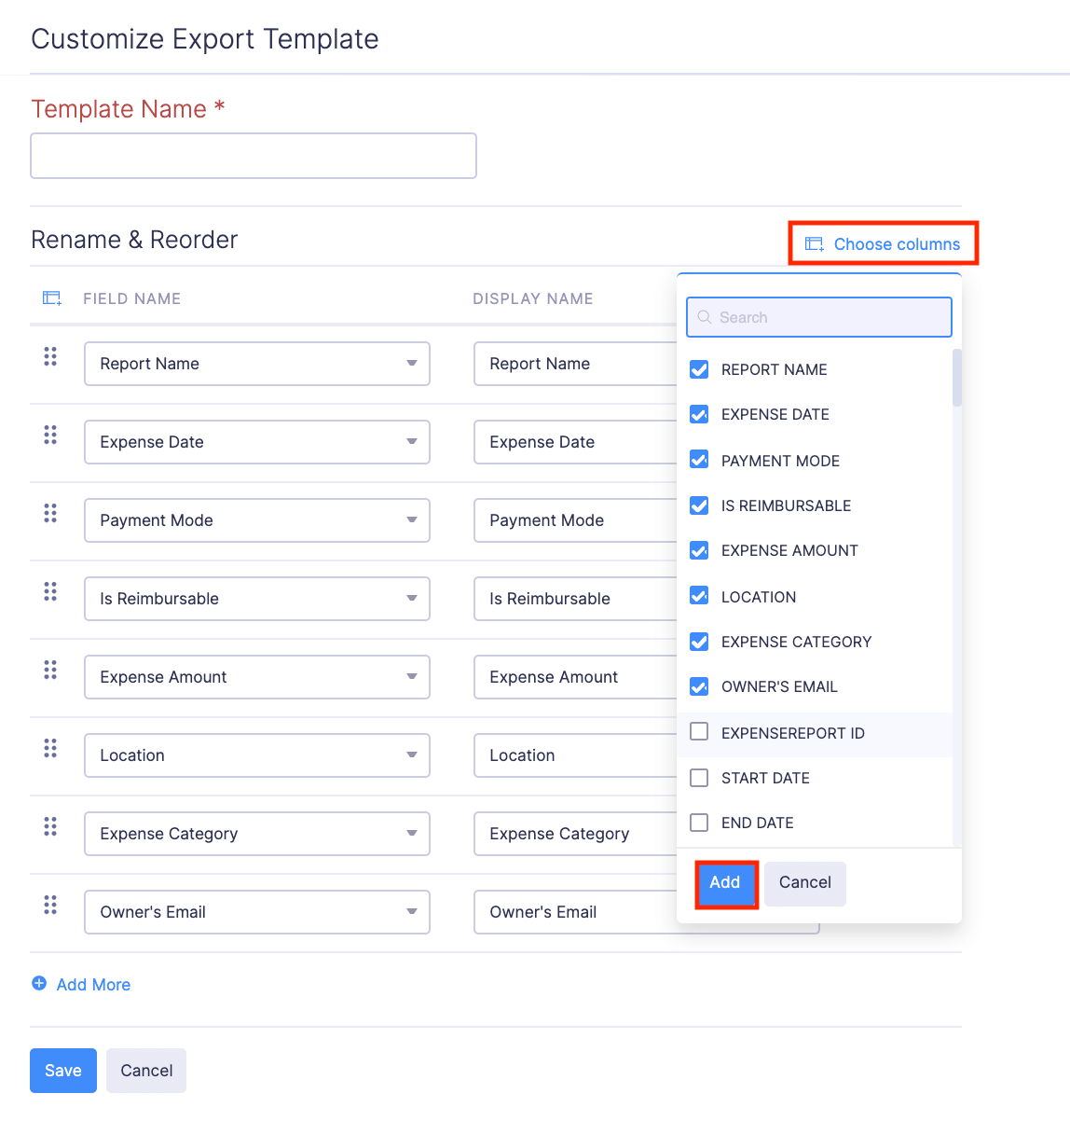Click the Template Name input field
The image size is (1070, 1121).
point(253,156)
